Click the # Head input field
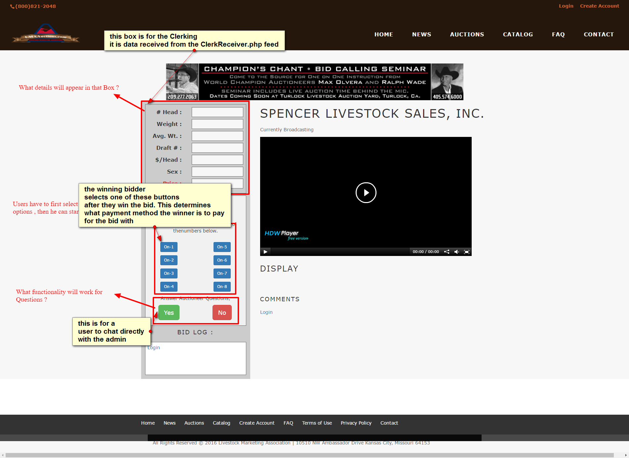The image size is (629, 458). coord(217,112)
